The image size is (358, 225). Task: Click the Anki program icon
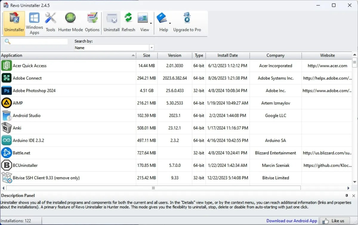[6, 128]
